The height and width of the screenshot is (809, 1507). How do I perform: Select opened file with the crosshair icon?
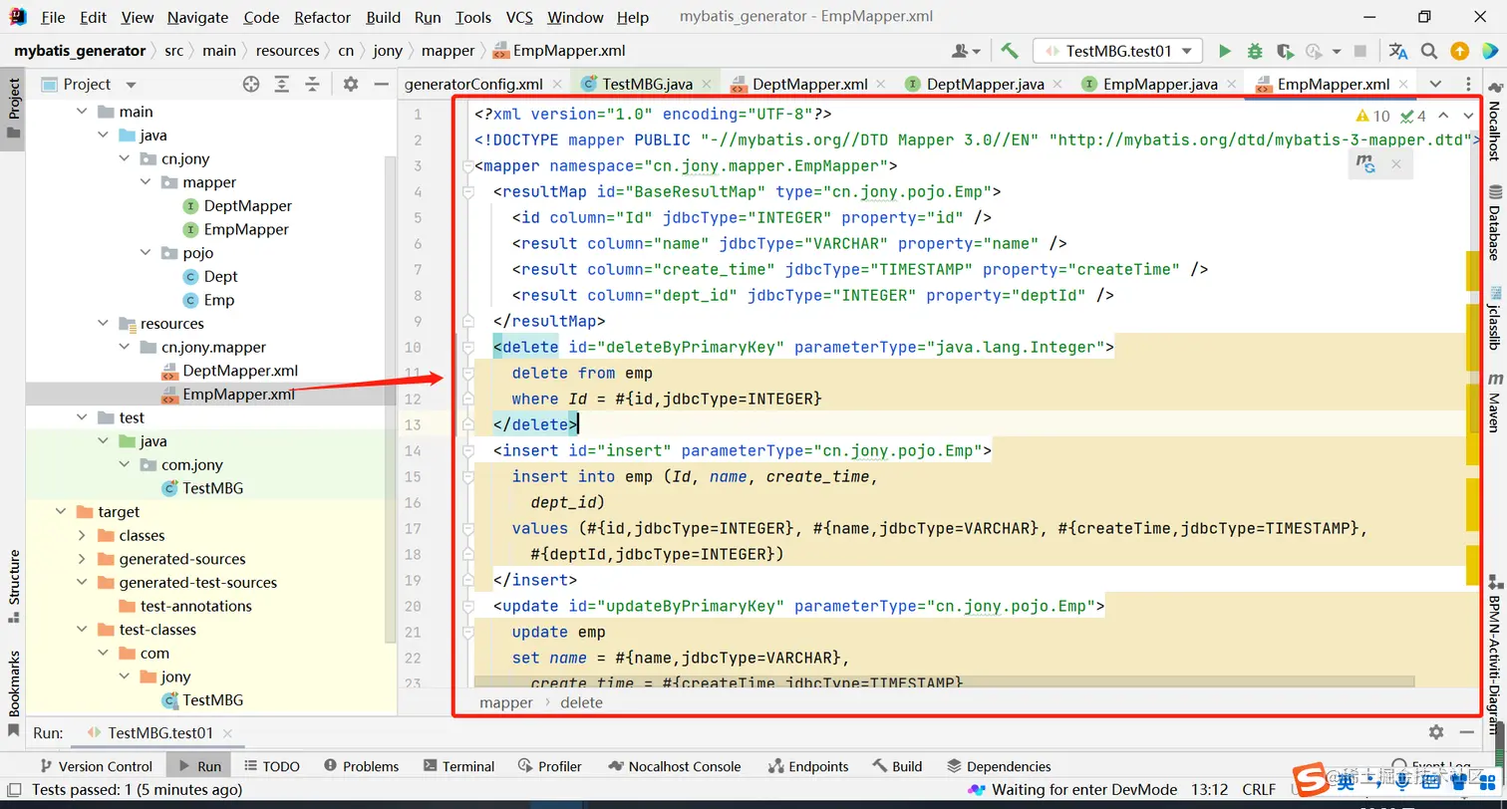pos(251,84)
